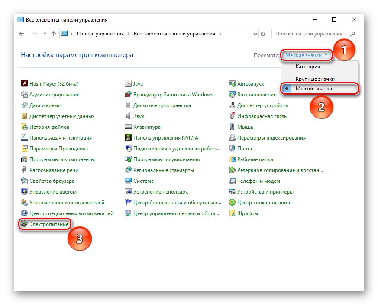The image size is (378, 305).
Task: Click the Почта mail icon
Action: [232, 149]
